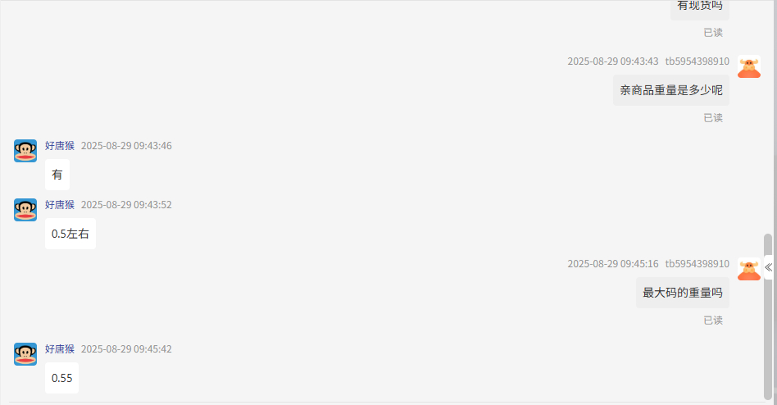Select the message bubble 最大码的重量吗
The width and height of the screenshot is (777, 405).
[x=683, y=293]
